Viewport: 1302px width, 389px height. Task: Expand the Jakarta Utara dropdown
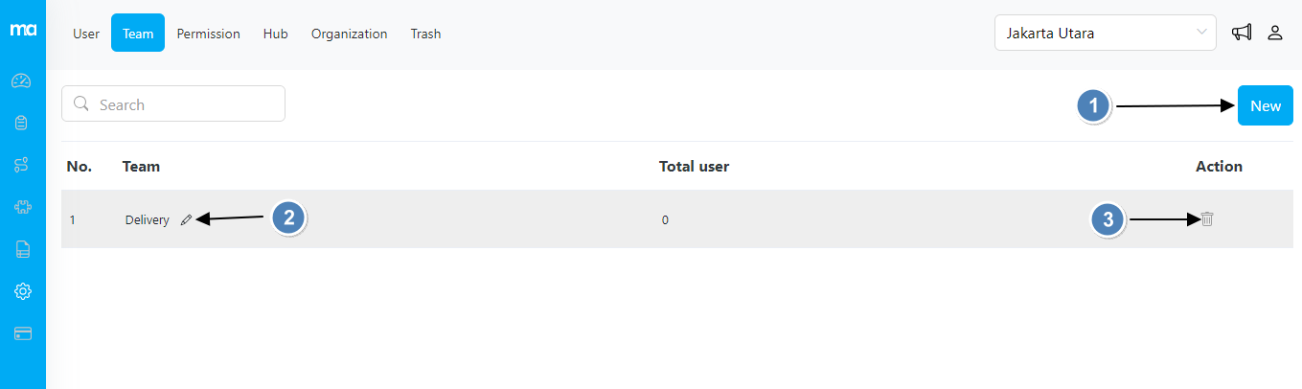tap(1105, 33)
